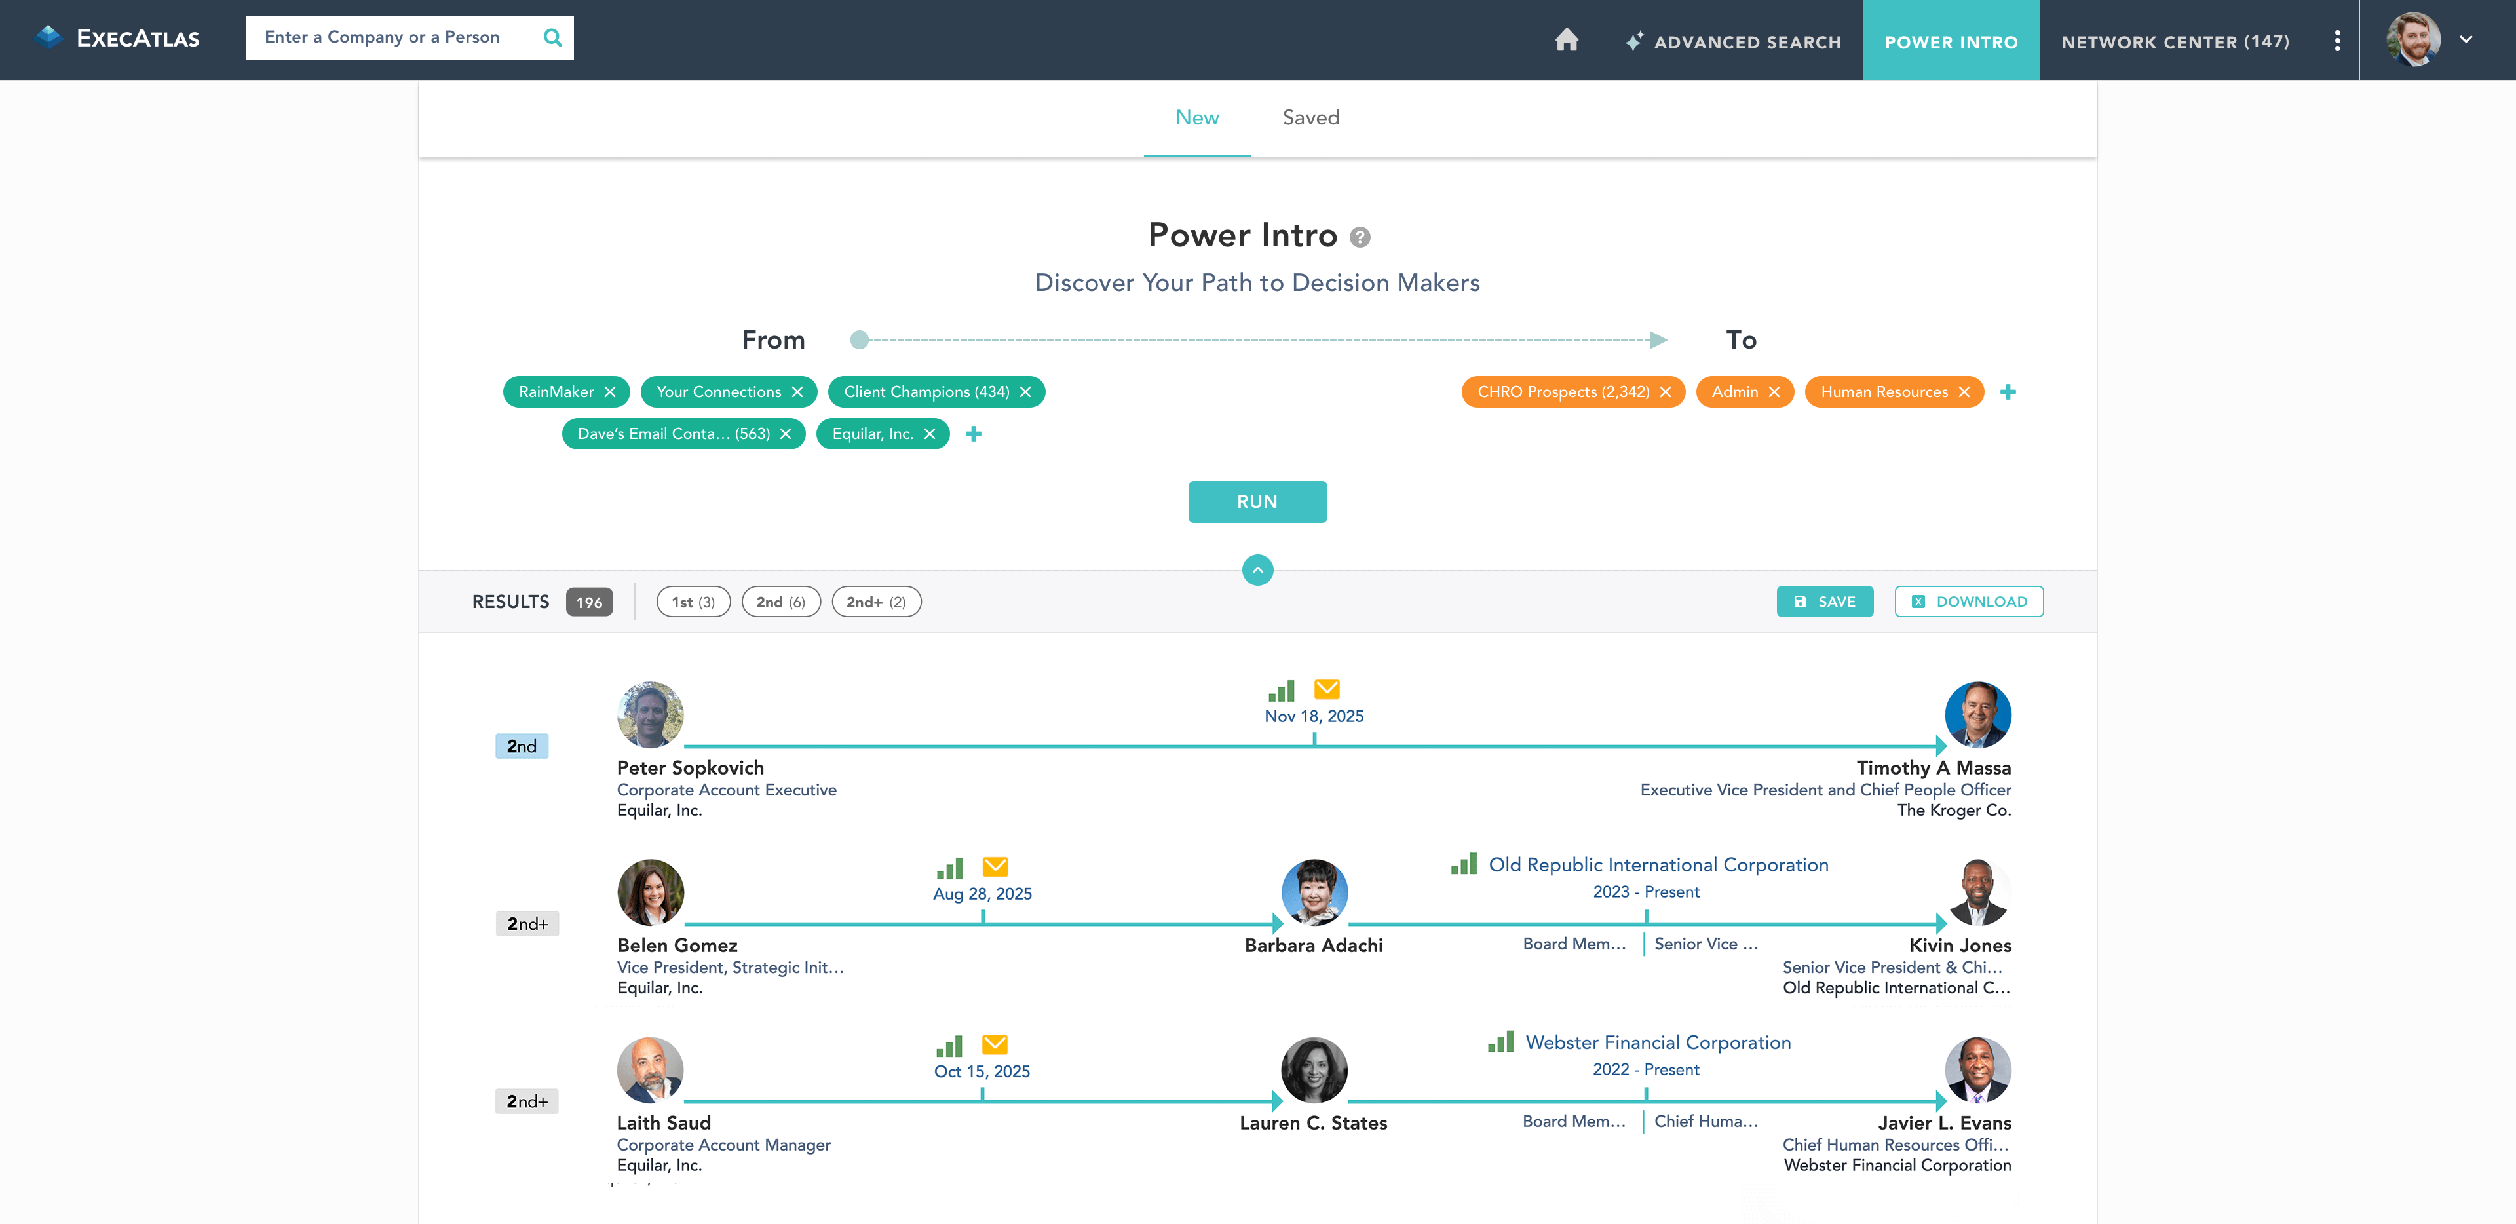Viewport: 2516px width, 1224px height.
Task: Toggle the 2nd+ (2) results filter
Action: click(875, 602)
